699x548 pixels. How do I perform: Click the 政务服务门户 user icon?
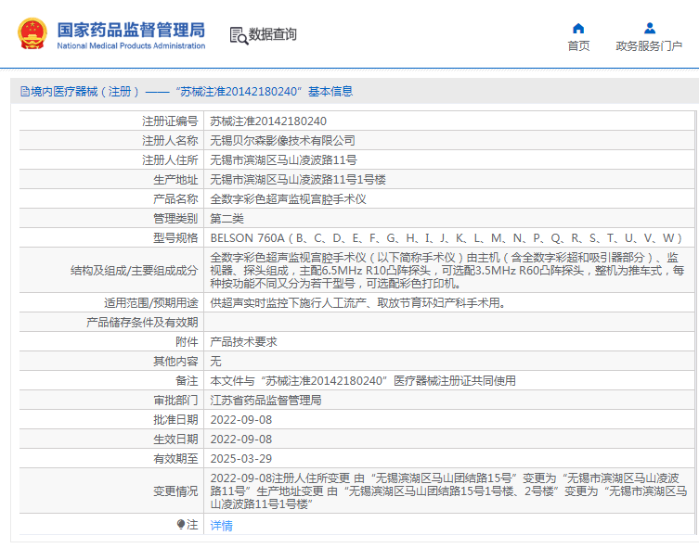[x=650, y=29]
